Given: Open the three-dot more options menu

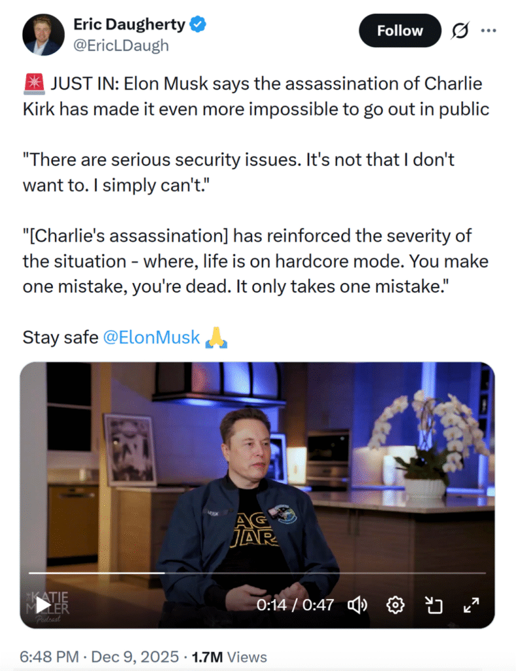Looking at the screenshot, I should pyautogui.click(x=489, y=30).
